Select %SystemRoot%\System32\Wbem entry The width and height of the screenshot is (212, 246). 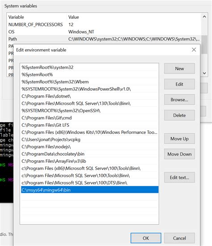point(89,82)
